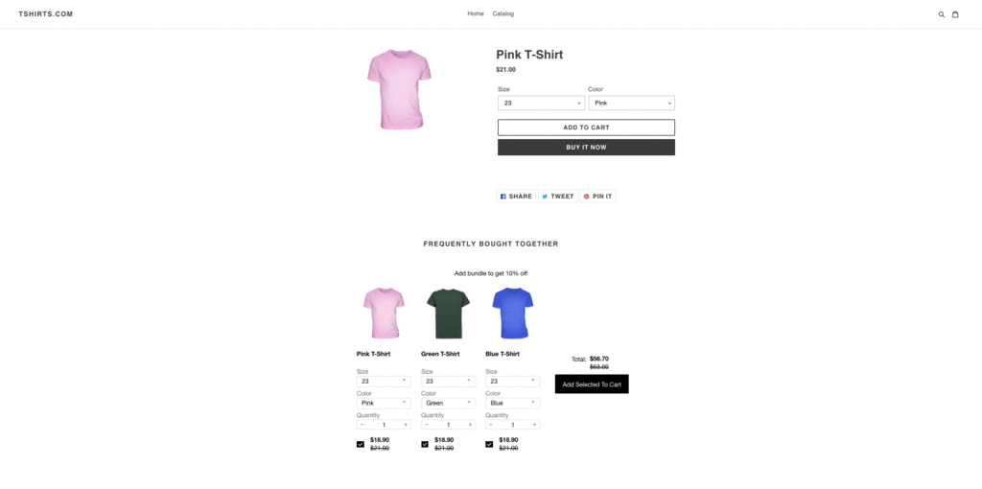Open the main product Size dropdown
Viewport: 982px width, 489px height.
(541, 103)
